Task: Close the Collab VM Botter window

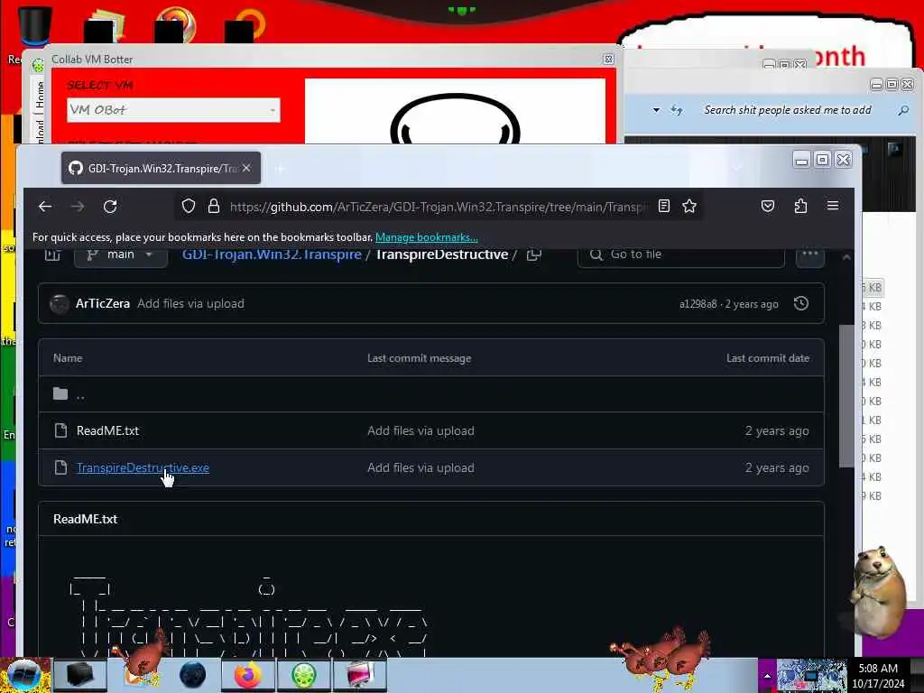Action: [609, 59]
